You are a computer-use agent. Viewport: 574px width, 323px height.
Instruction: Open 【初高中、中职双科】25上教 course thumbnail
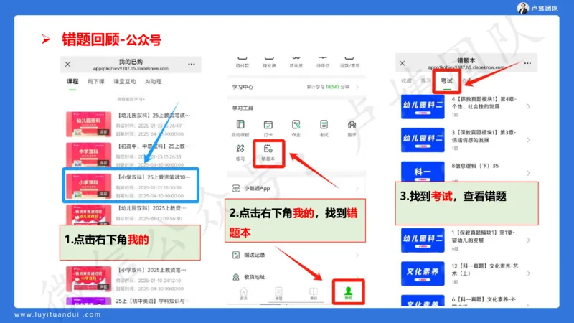[88, 154]
